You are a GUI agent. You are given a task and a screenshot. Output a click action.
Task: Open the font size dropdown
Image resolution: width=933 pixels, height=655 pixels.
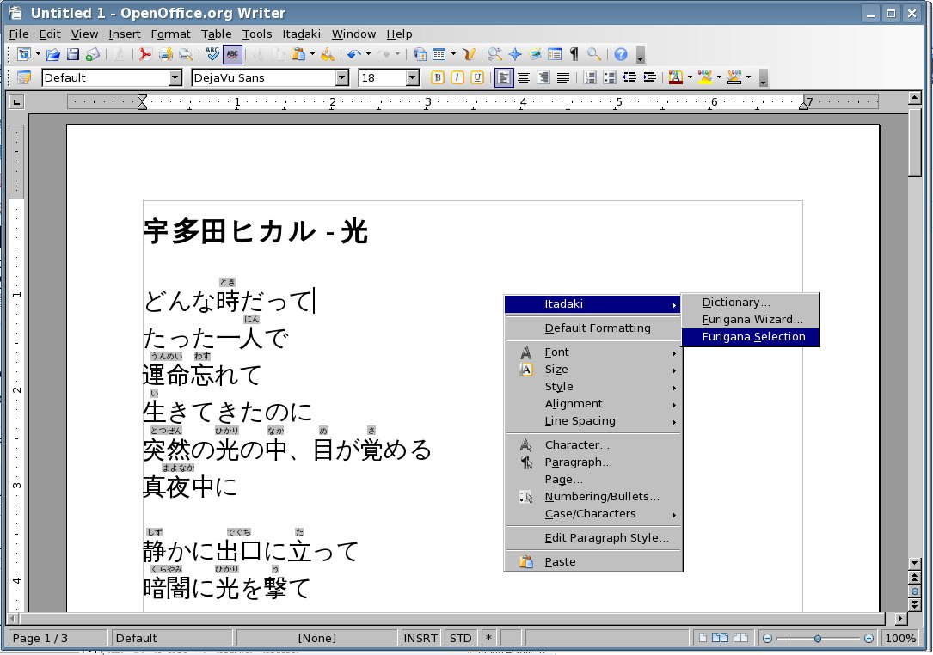(412, 77)
